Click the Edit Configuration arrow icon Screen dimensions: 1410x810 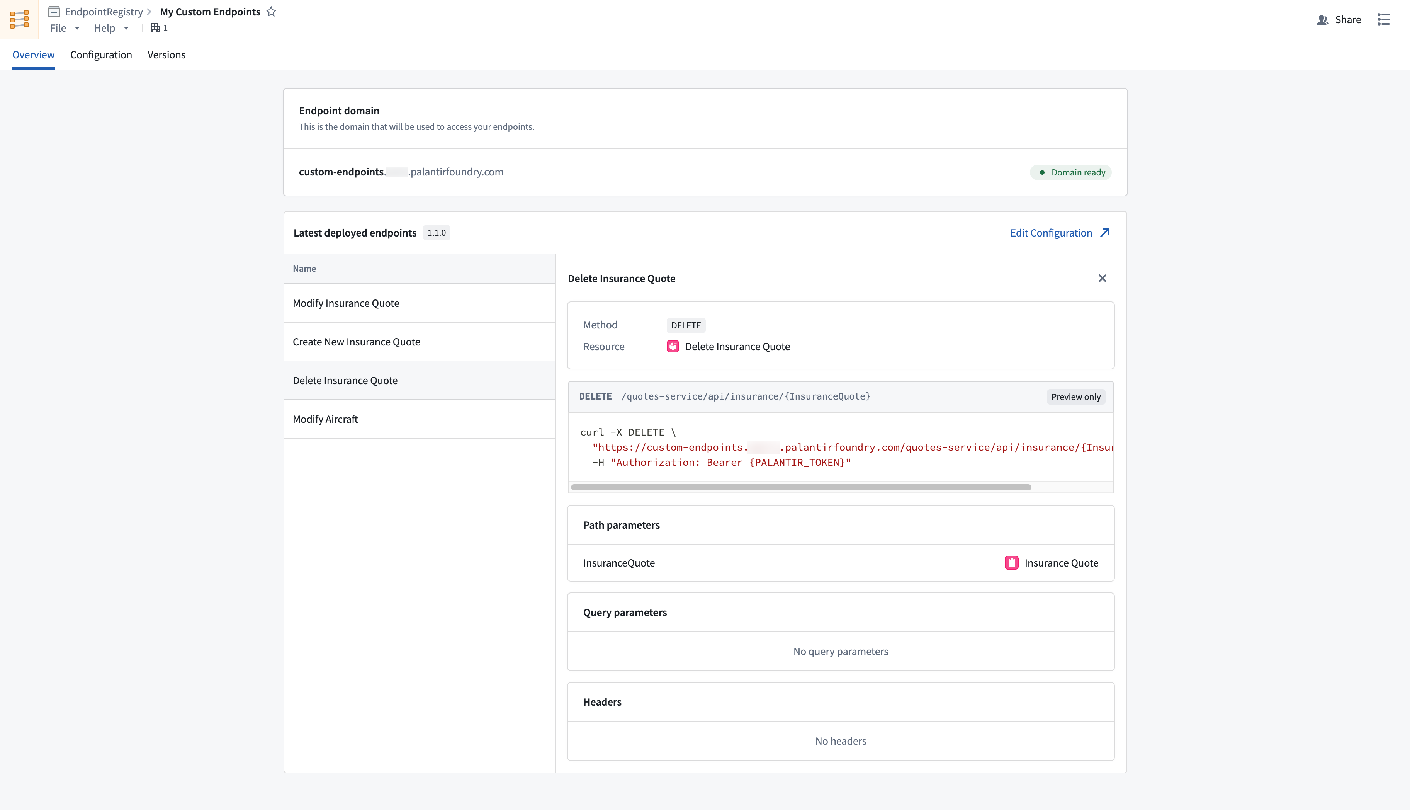coord(1105,233)
